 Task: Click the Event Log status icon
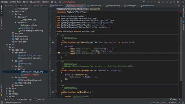click(x=171, y=99)
